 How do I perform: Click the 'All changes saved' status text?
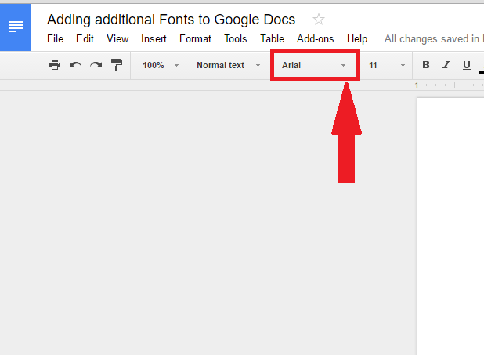[434, 39]
